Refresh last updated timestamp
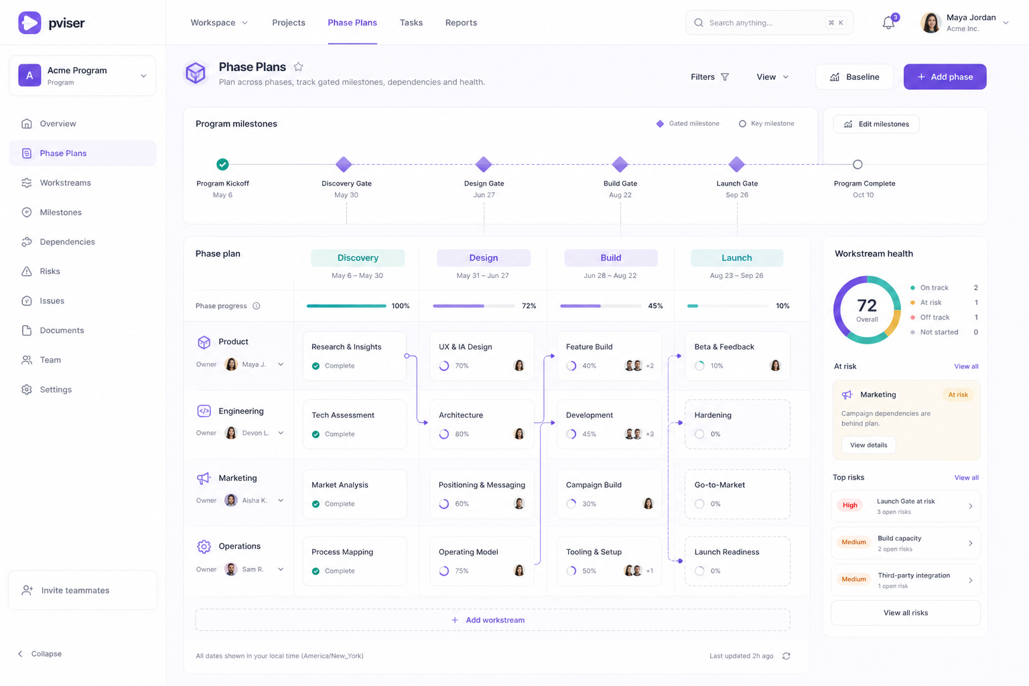The image size is (1029, 686). [786, 657]
